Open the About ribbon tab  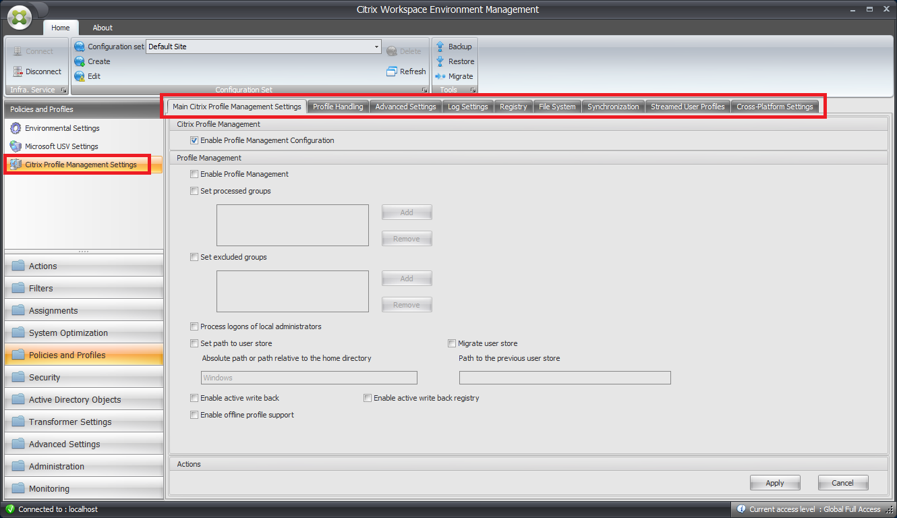coord(103,28)
